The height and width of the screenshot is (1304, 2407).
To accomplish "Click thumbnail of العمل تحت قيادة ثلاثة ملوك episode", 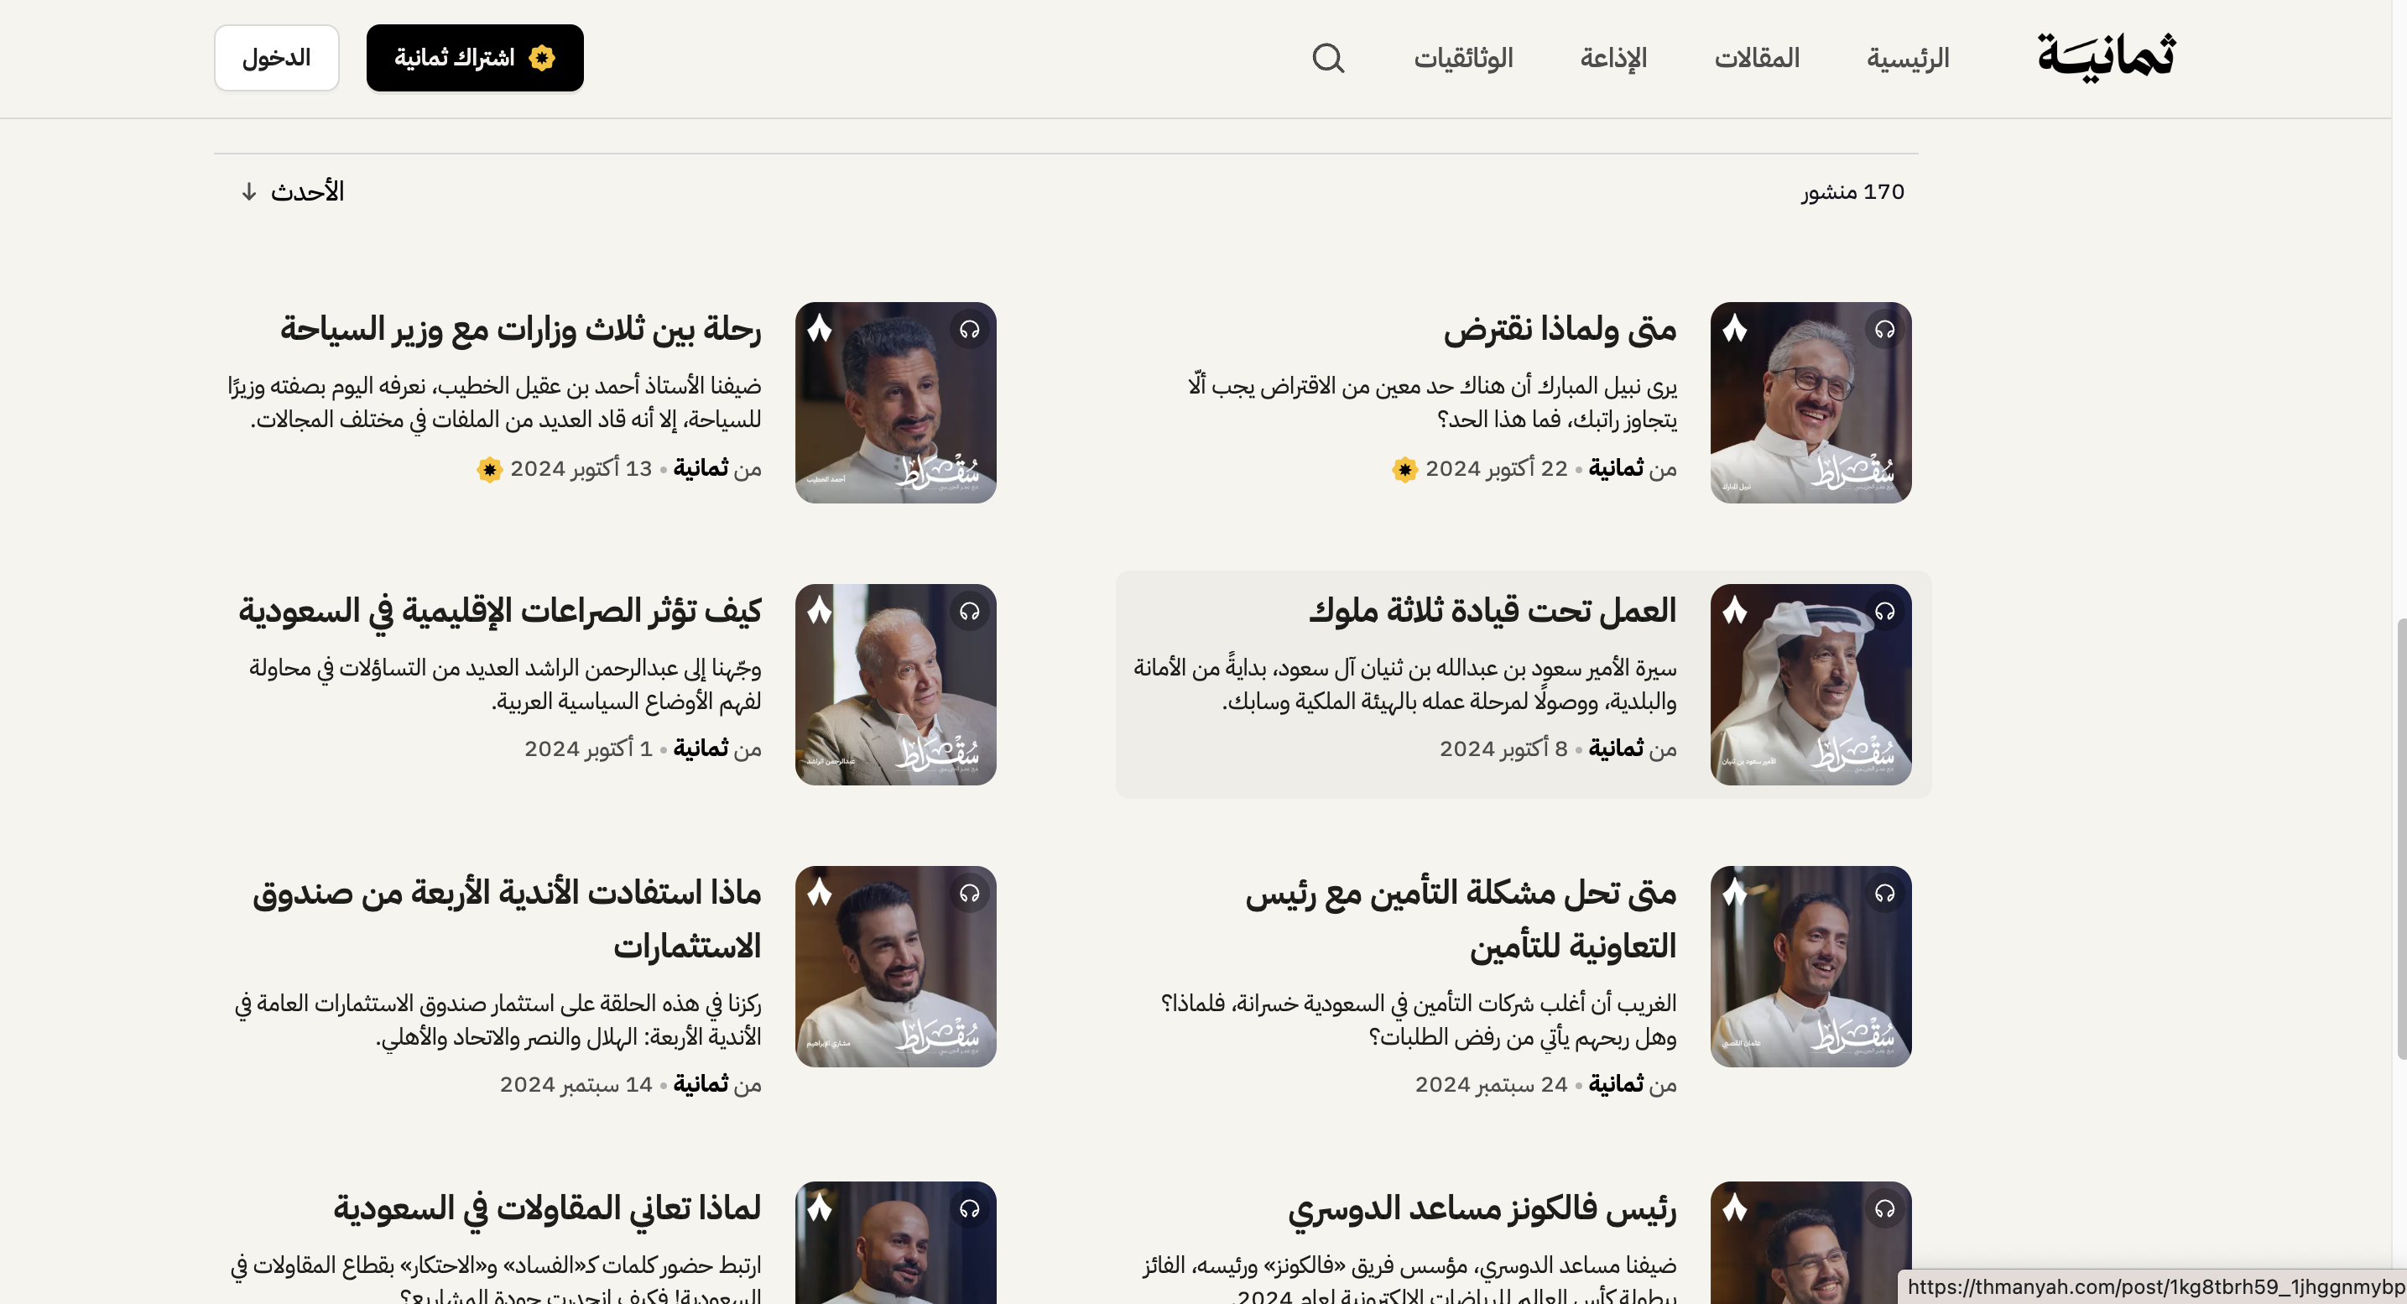I will (1810, 686).
